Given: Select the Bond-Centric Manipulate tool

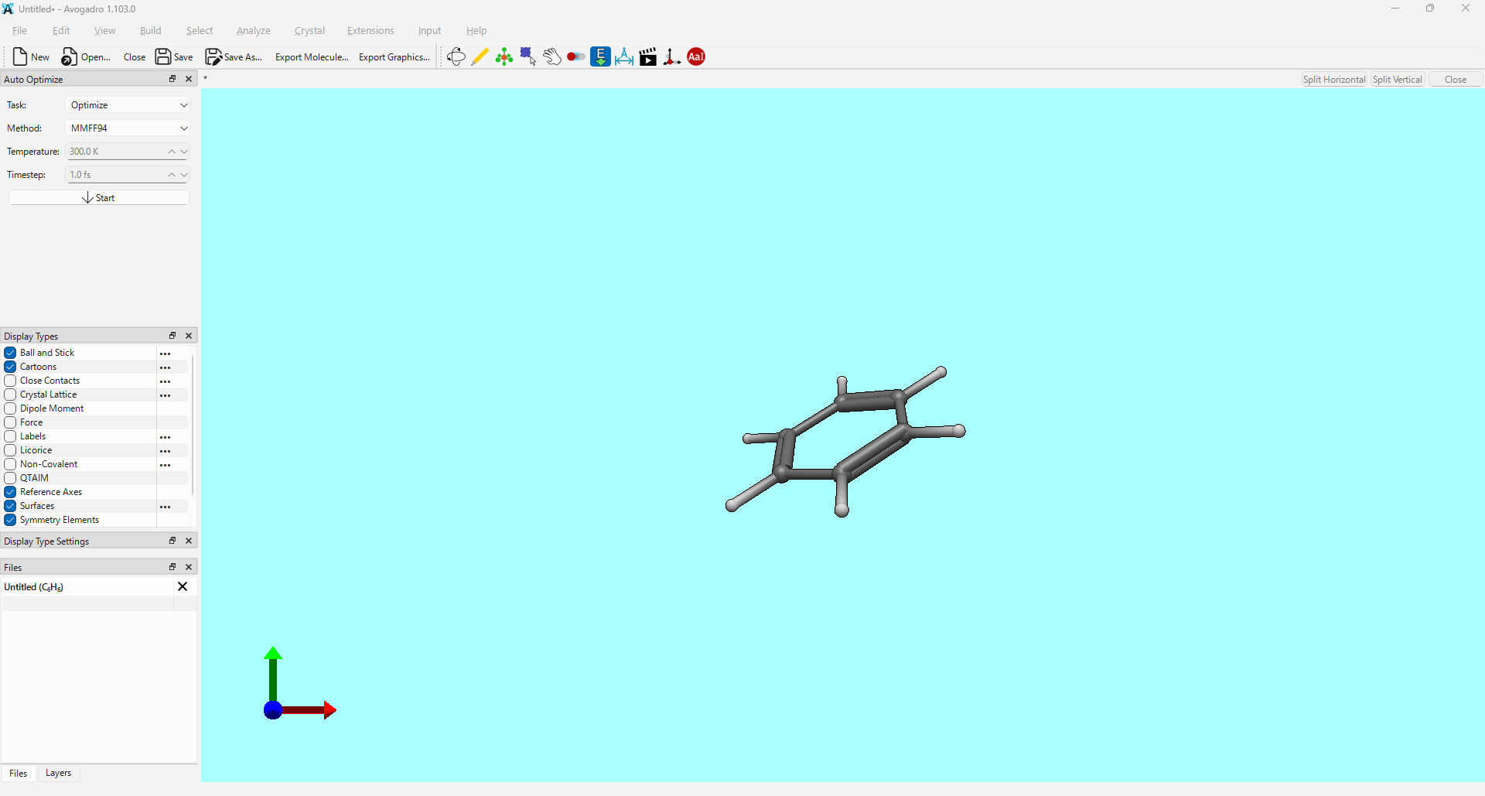Looking at the screenshot, I should pyautogui.click(x=576, y=56).
